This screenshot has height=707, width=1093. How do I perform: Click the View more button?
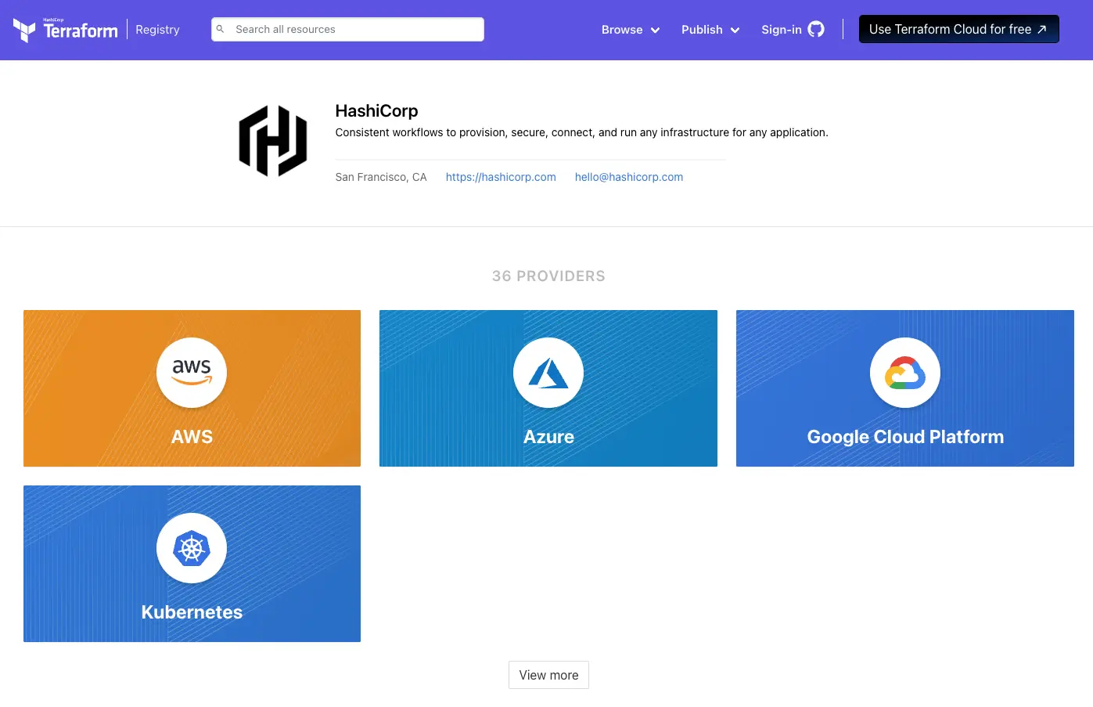point(548,674)
